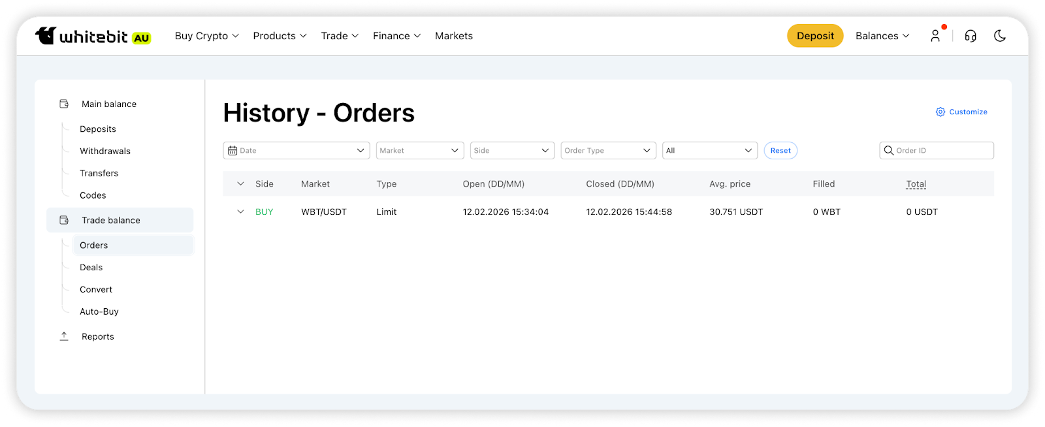Go to the Markets page

point(453,36)
